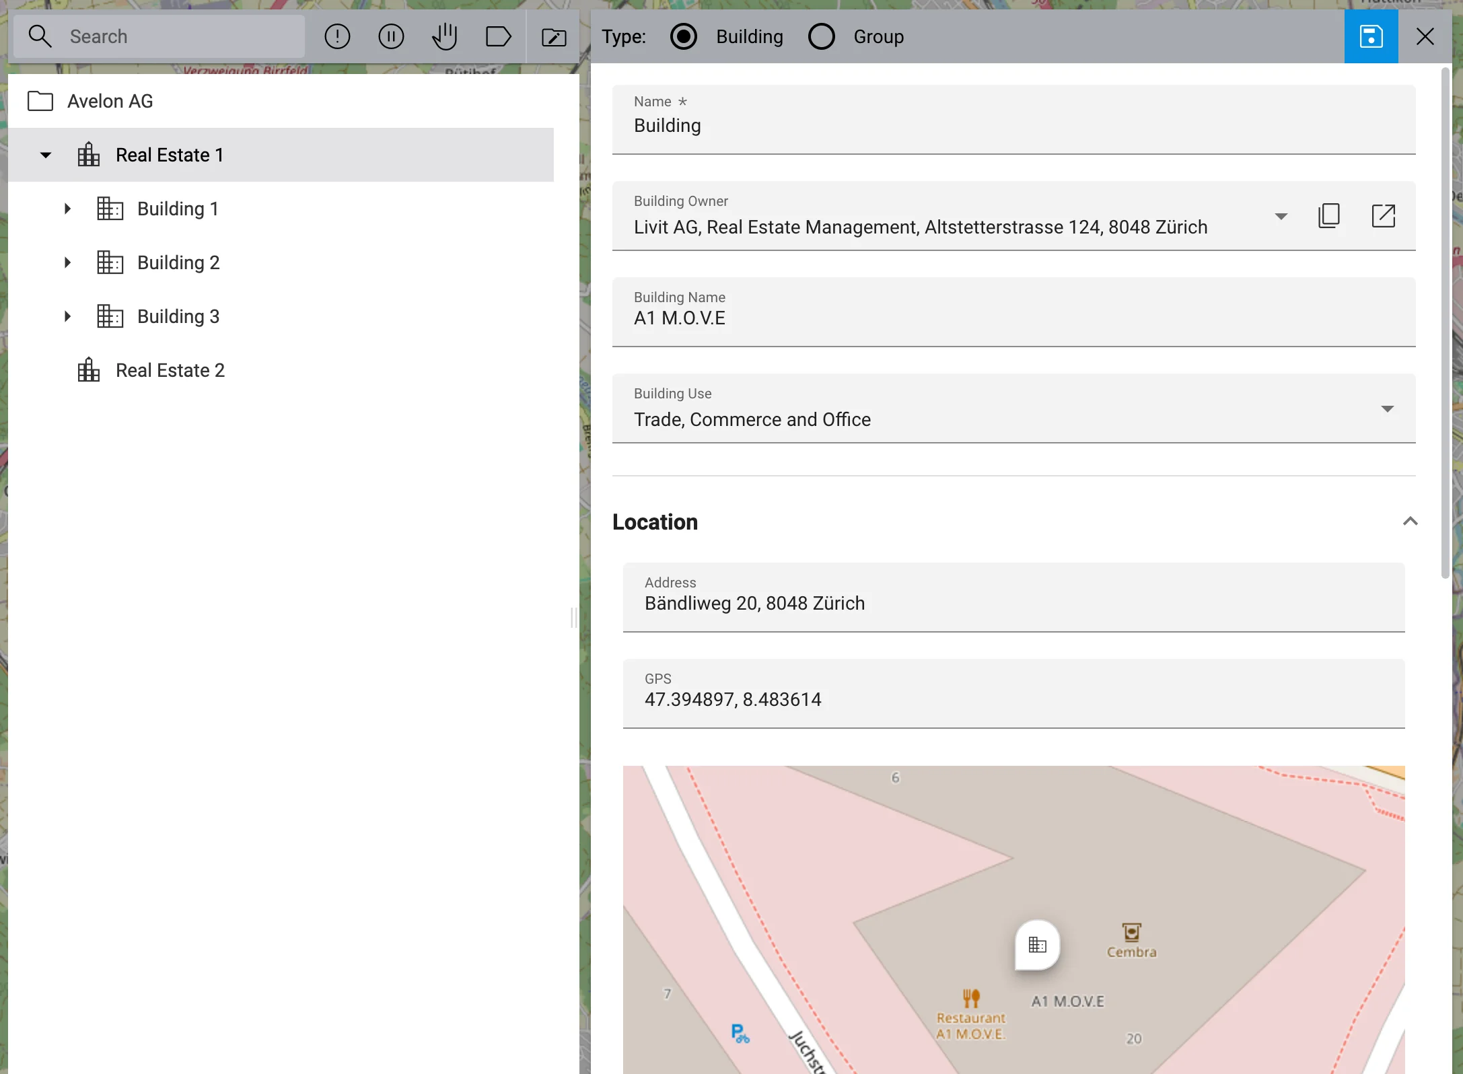Screen dimensions: 1463x1074
Task: Close the building details panel
Action: point(1425,36)
